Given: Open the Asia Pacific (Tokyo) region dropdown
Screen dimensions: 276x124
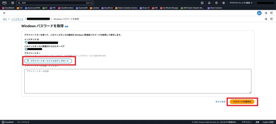Looking at the screenshot, I should click(x=241, y=3).
